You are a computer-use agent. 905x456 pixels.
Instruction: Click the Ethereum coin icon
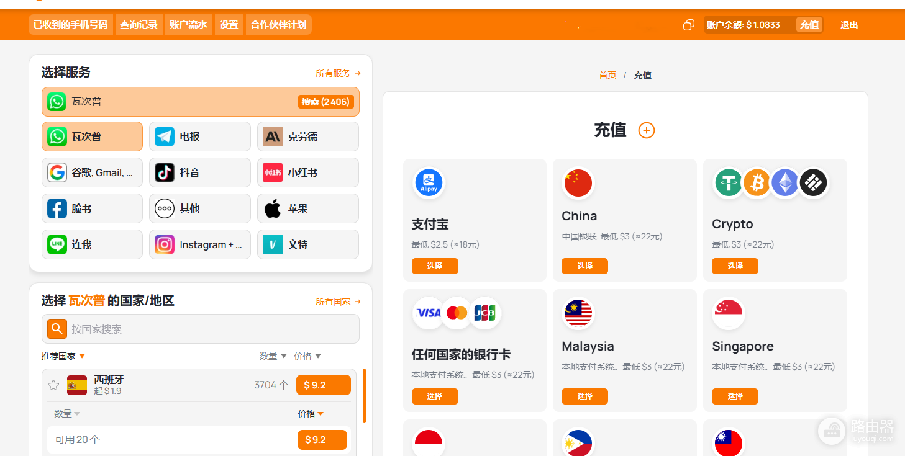[x=785, y=184]
